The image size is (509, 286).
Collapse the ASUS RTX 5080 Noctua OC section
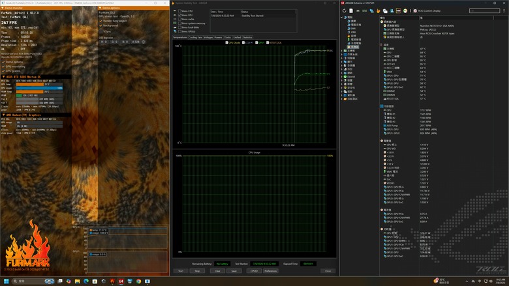pos(3,77)
